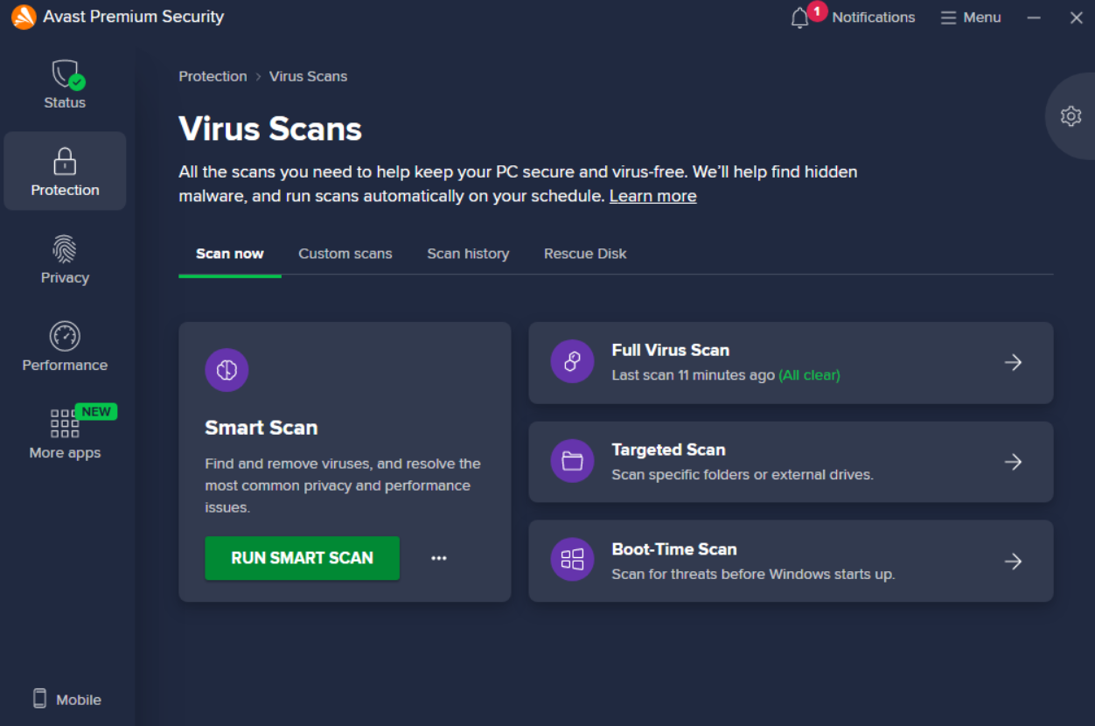Click the Targeted Scan arrow

[1013, 462]
